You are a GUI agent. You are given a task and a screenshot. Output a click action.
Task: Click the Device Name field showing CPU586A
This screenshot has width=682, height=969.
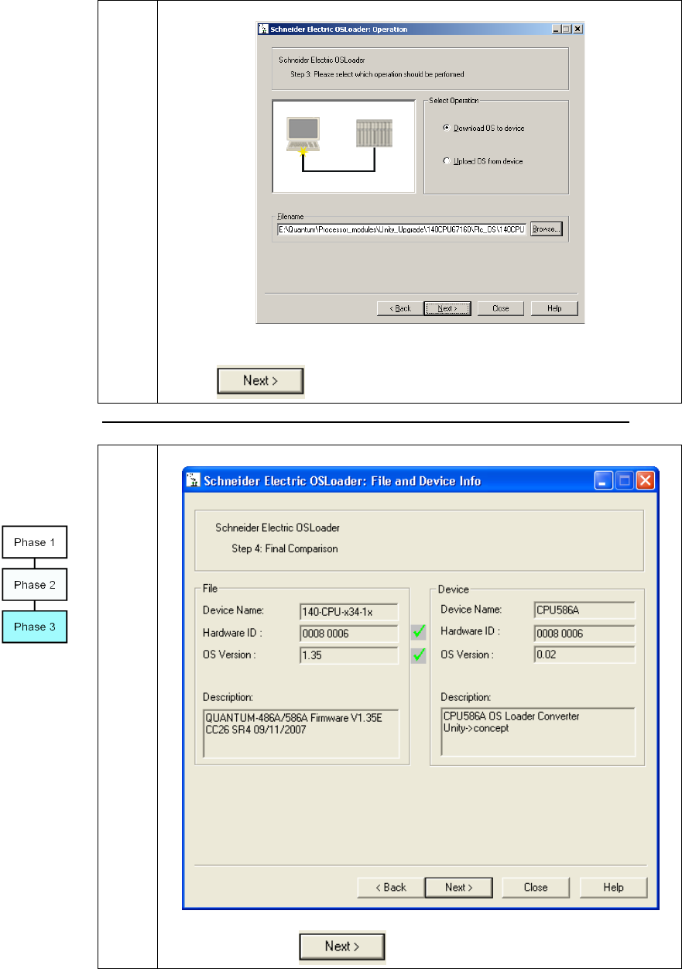pos(584,610)
